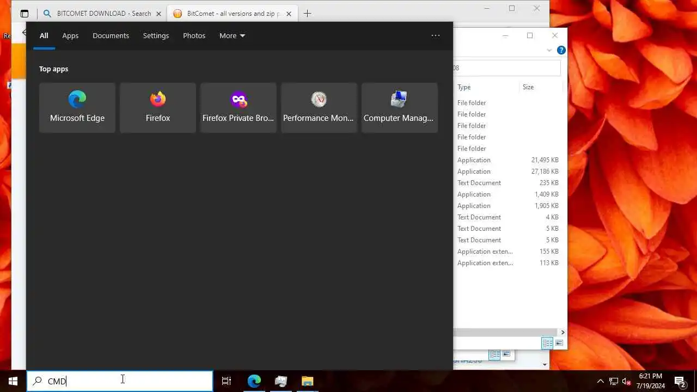The height and width of the screenshot is (392, 697).
Task: Switch Explorer to large icons view
Action: tap(559, 343)
